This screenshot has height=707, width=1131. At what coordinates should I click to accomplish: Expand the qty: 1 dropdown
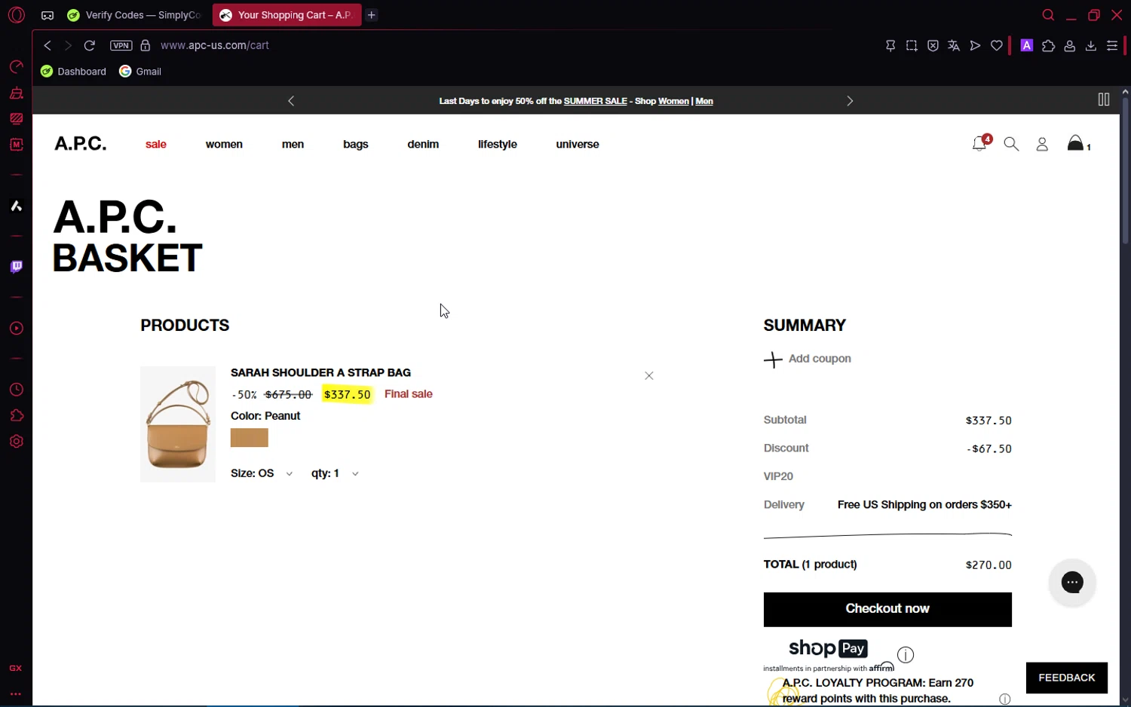tap(335, 473)
